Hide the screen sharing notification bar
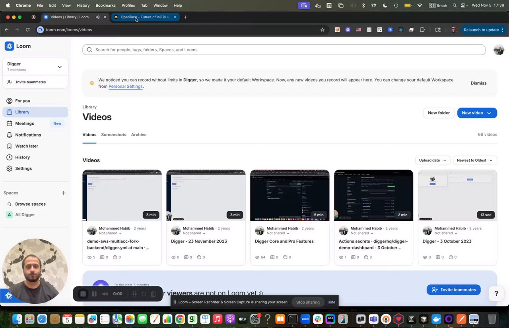The height and width of the screenshot is (328, 509). pos(331,302)
